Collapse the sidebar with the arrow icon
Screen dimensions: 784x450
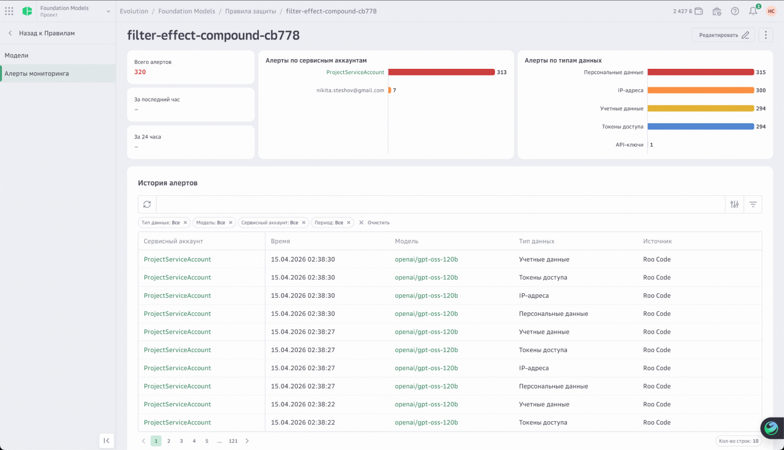pos(107,440)
